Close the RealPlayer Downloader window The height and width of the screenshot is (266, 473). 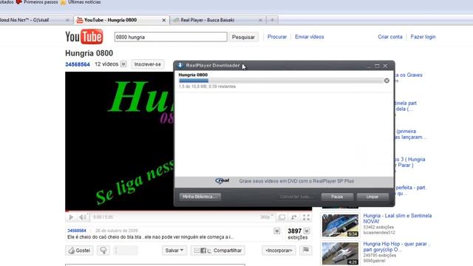pos(385,66)
